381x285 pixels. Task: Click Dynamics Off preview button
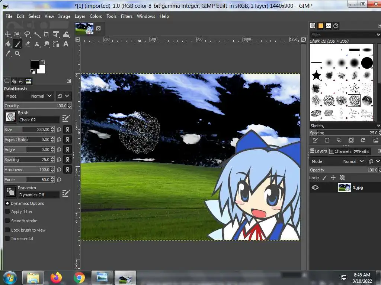tap(10, 192)
